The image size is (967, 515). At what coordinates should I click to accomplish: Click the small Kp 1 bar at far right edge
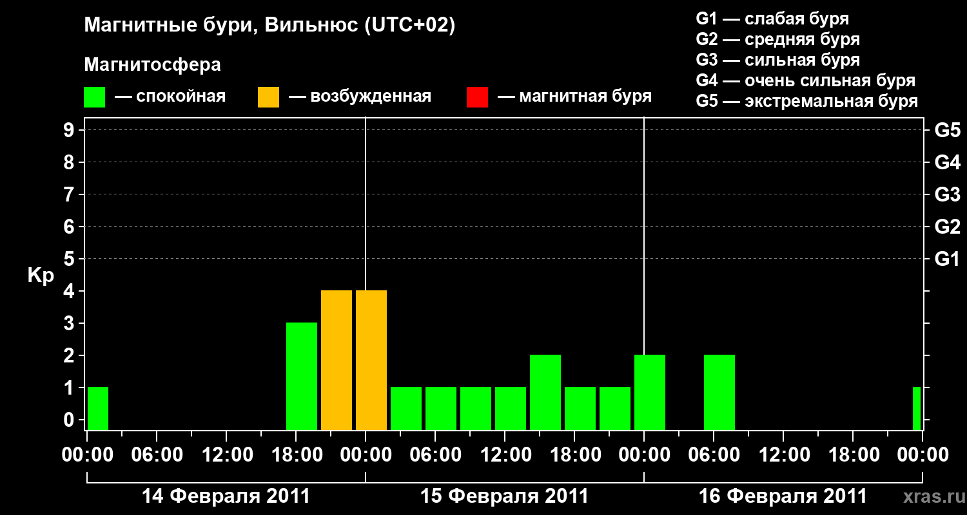(917, 408)
